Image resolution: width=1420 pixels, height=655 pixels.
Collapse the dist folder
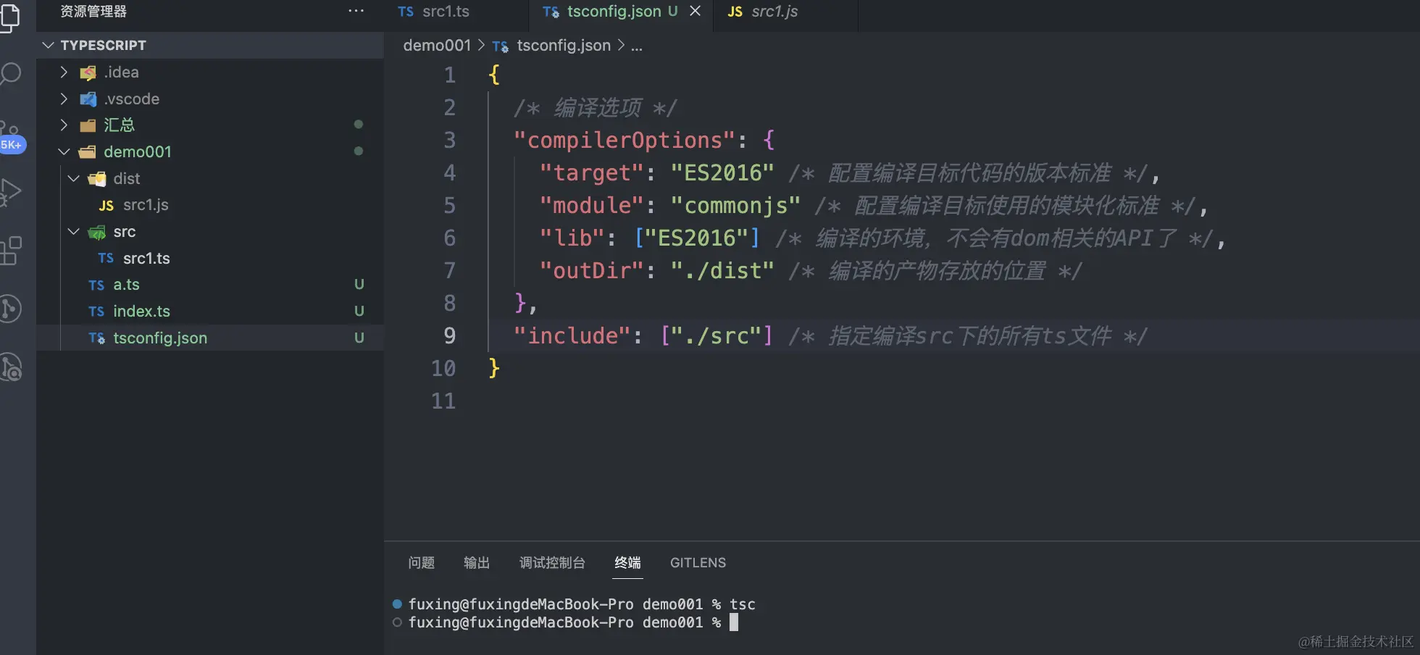73,179
